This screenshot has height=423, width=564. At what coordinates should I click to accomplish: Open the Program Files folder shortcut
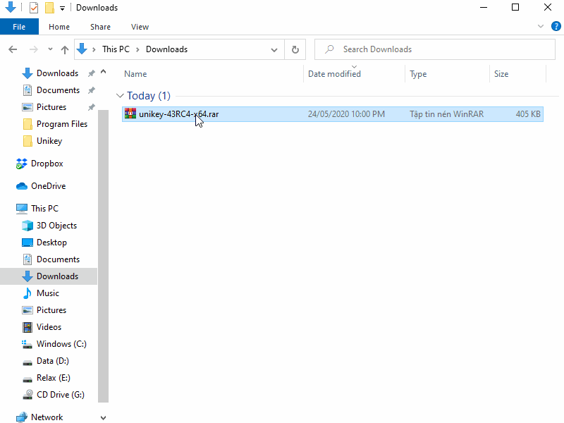tap(62, 124)
